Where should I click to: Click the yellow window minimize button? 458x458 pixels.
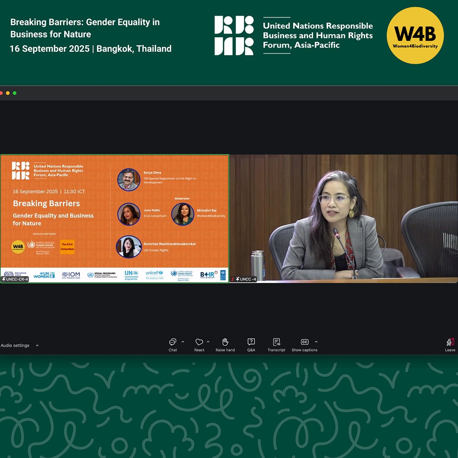click(x=8, y=93)
